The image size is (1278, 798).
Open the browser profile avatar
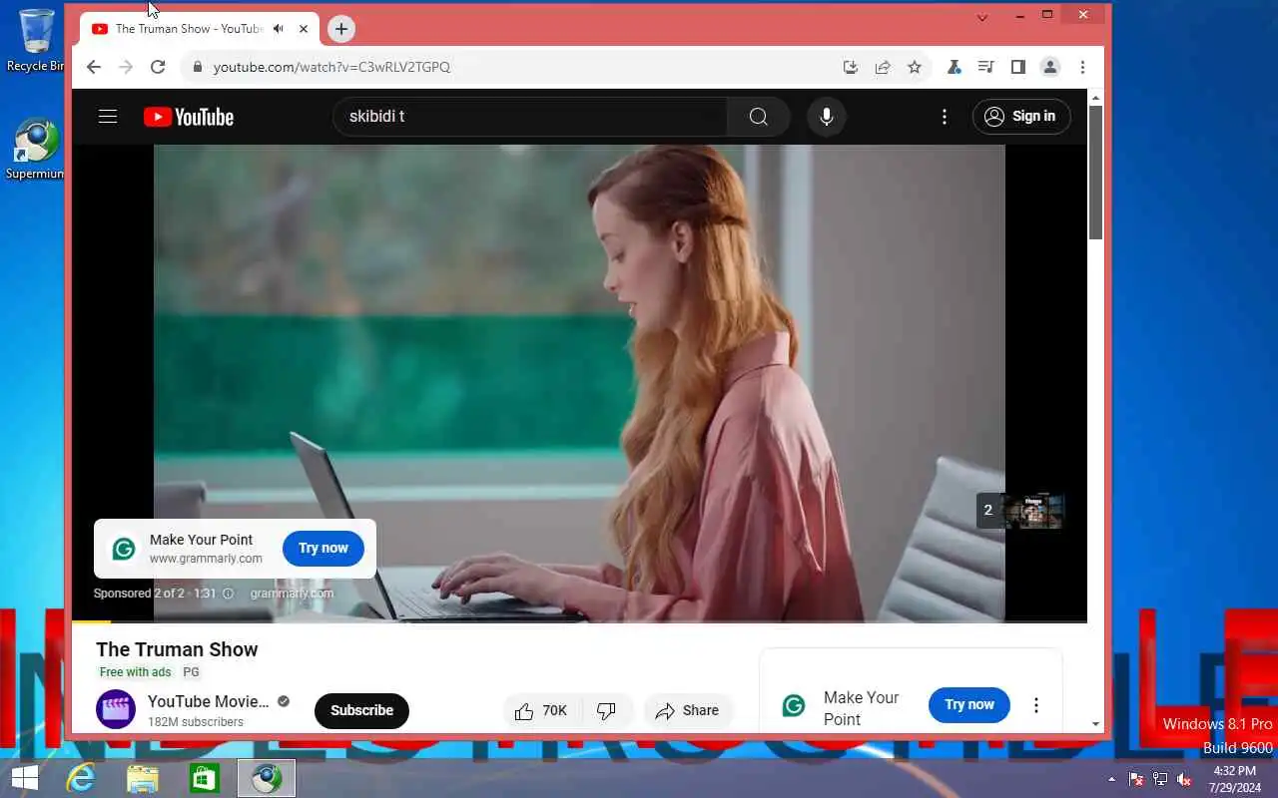(x=1050, y=67)
